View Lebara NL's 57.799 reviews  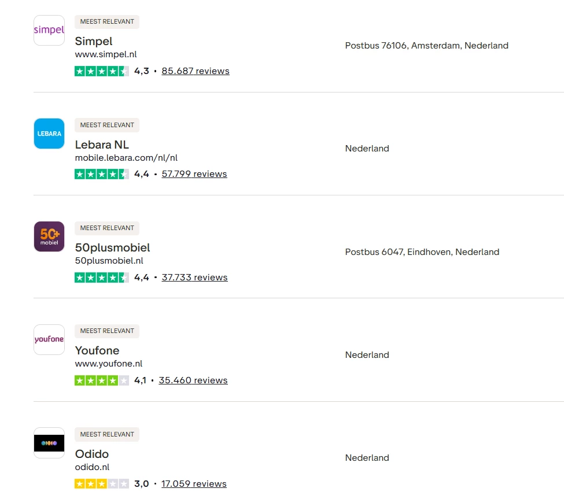[x=194, y=174]
